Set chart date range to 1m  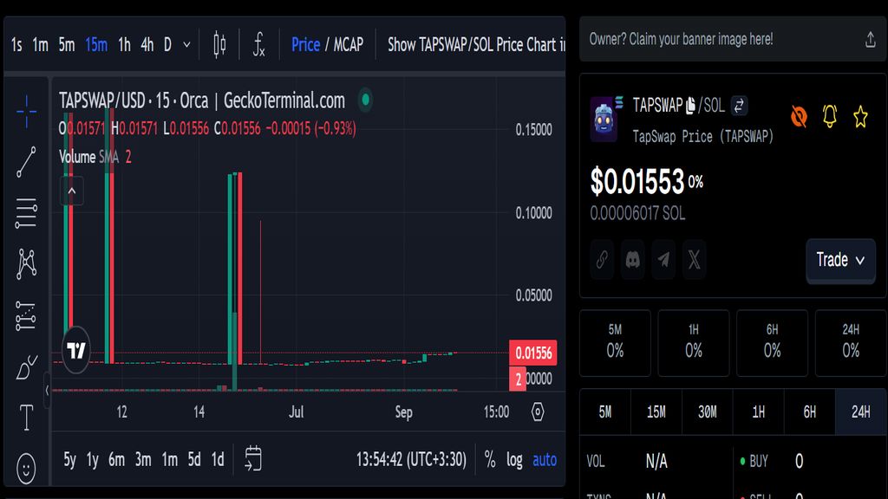169,459
